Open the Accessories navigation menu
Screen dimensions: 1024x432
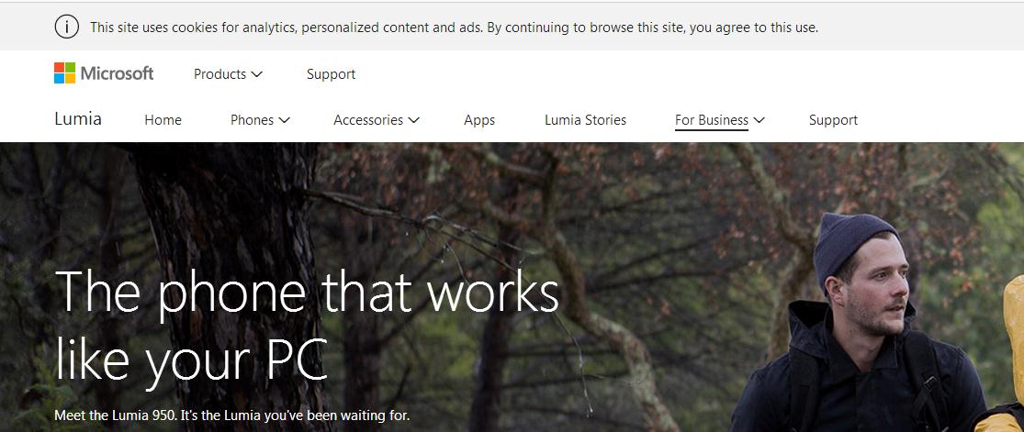[377, 120]
